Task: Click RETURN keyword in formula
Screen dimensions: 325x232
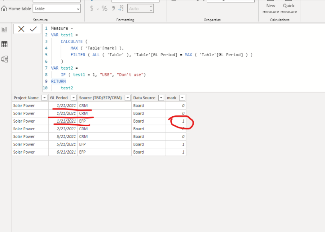Action: pos(58,81)
